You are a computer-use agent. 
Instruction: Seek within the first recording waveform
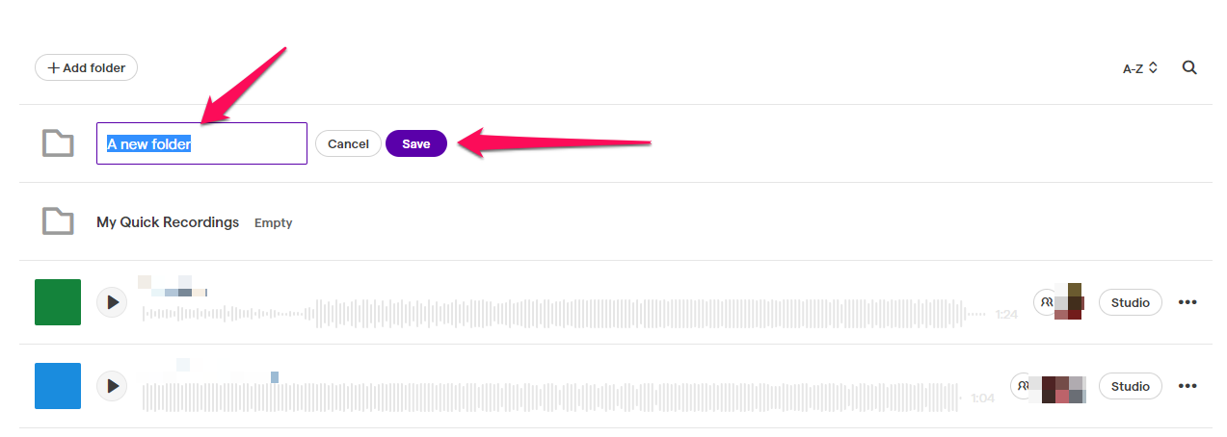point(564,314)
